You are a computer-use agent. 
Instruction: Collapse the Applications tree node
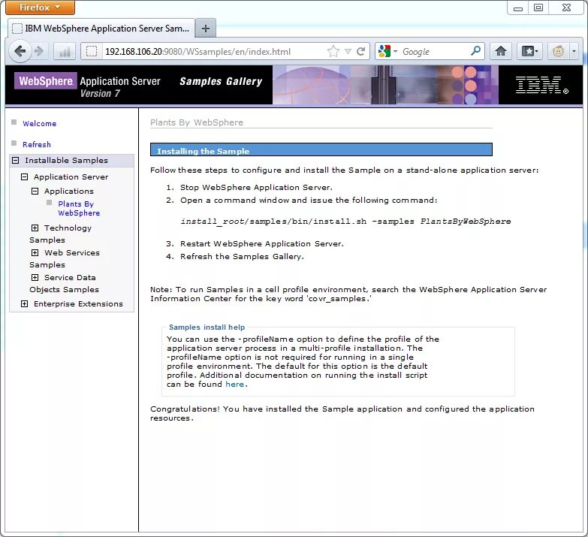click(x=35, y=192)
